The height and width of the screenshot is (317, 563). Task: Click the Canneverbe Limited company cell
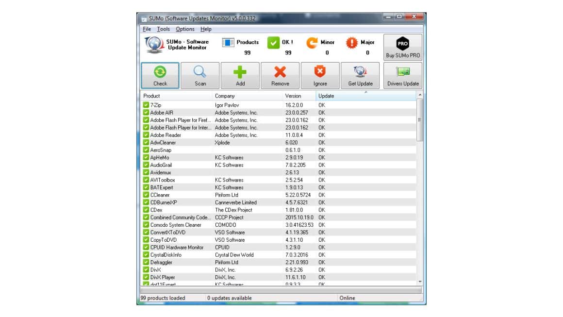(x=236, y=202)
